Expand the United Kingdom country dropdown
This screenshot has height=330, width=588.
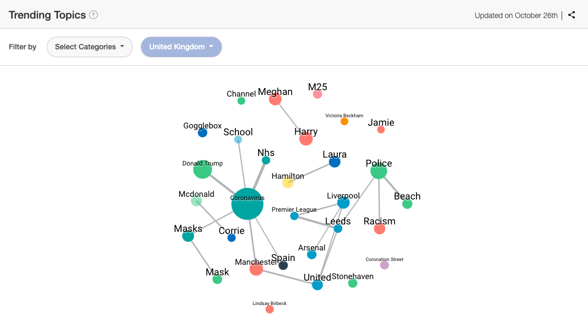click(x=181, y=47)
